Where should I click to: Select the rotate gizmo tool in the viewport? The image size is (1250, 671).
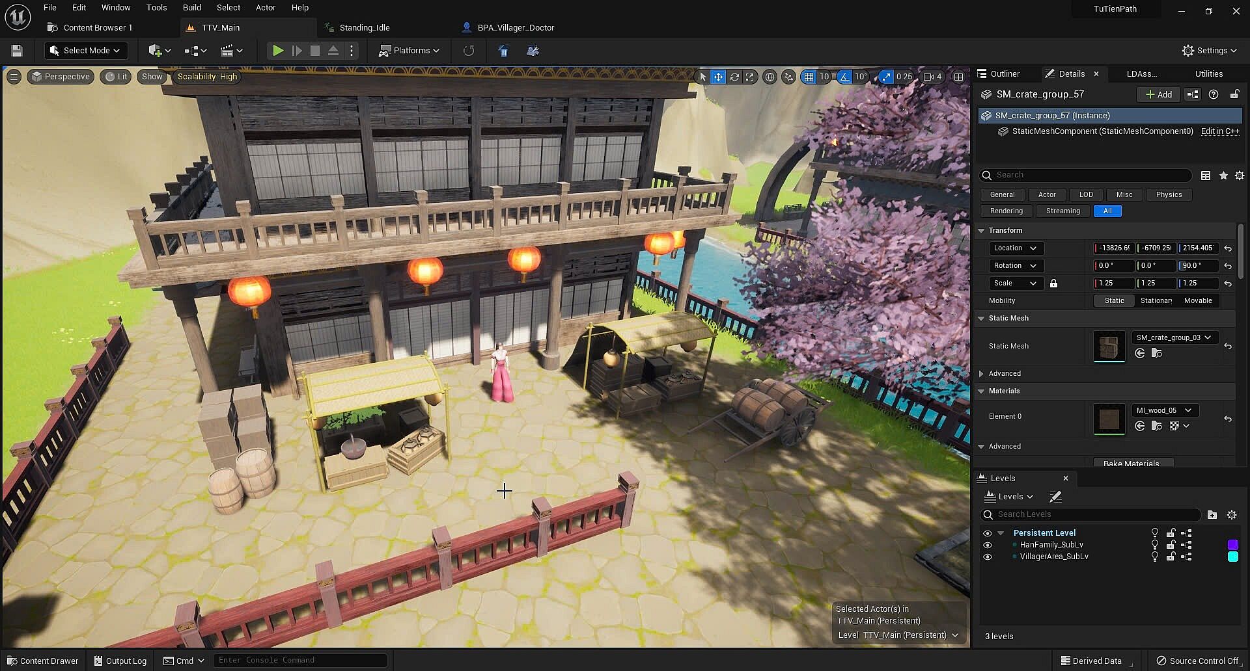pyautogui.click(x=734, y=77)
